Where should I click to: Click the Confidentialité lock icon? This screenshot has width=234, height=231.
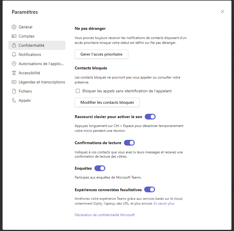(x=14, y=45)
